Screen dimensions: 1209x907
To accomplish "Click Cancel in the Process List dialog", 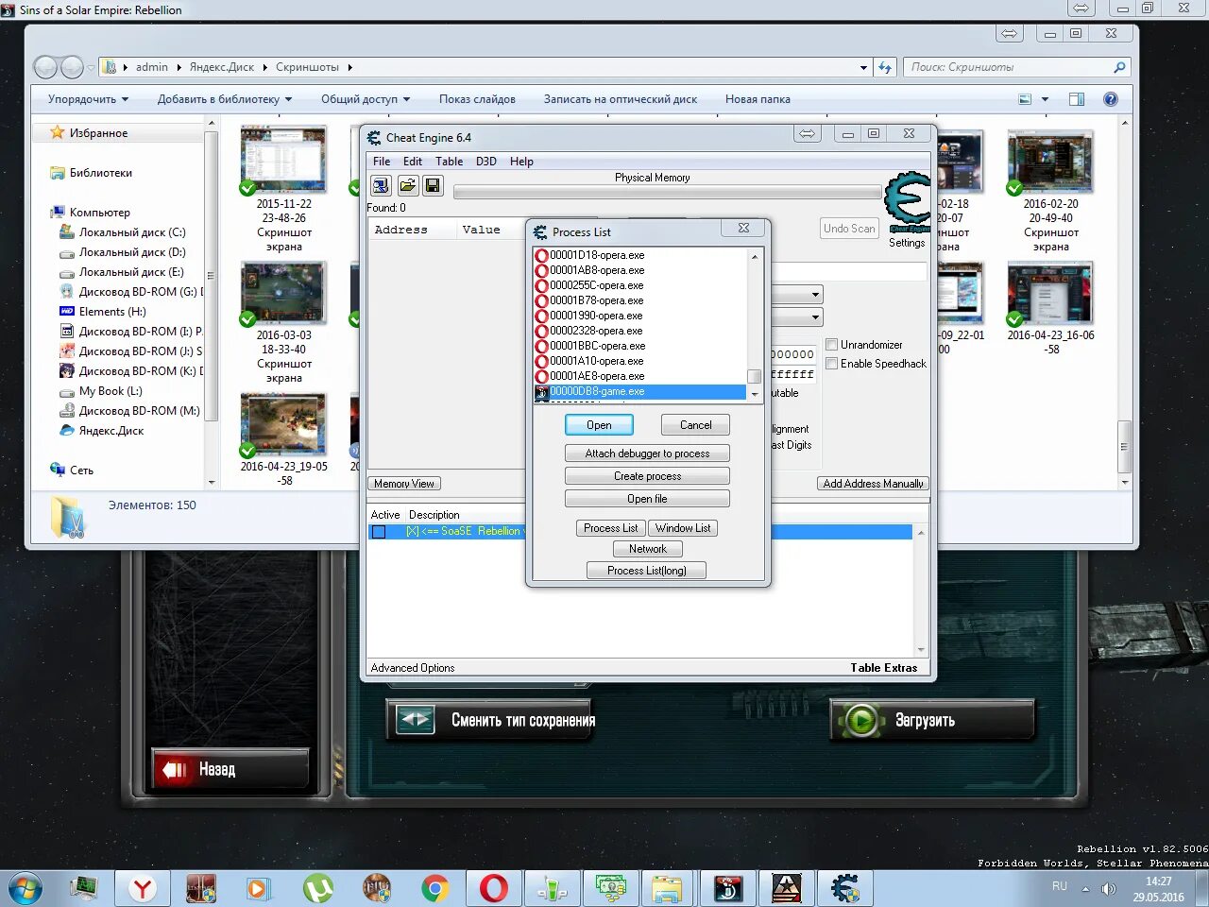I will point(695,425).
